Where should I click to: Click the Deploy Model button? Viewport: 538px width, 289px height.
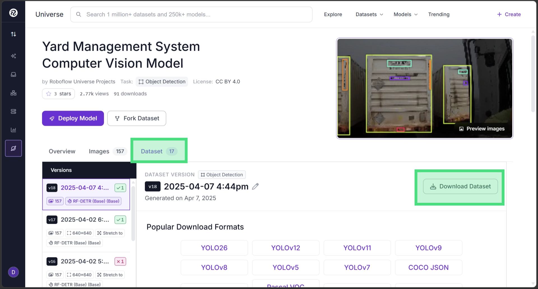73,118
